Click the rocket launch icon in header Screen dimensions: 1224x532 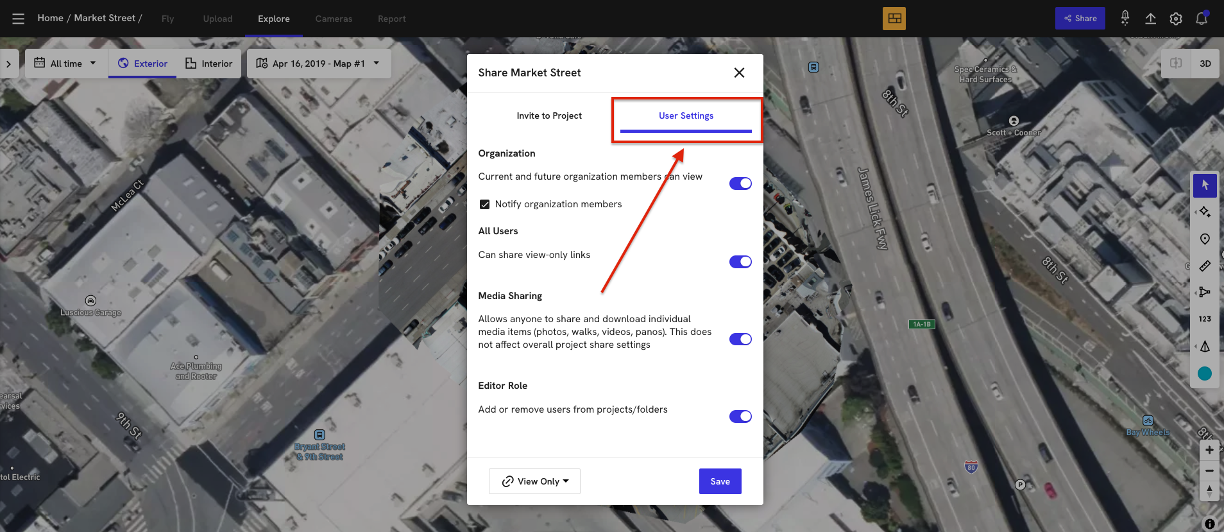[x=1125, y=19]
